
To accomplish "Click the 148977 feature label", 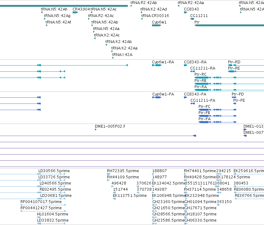I will pos(160,177).
